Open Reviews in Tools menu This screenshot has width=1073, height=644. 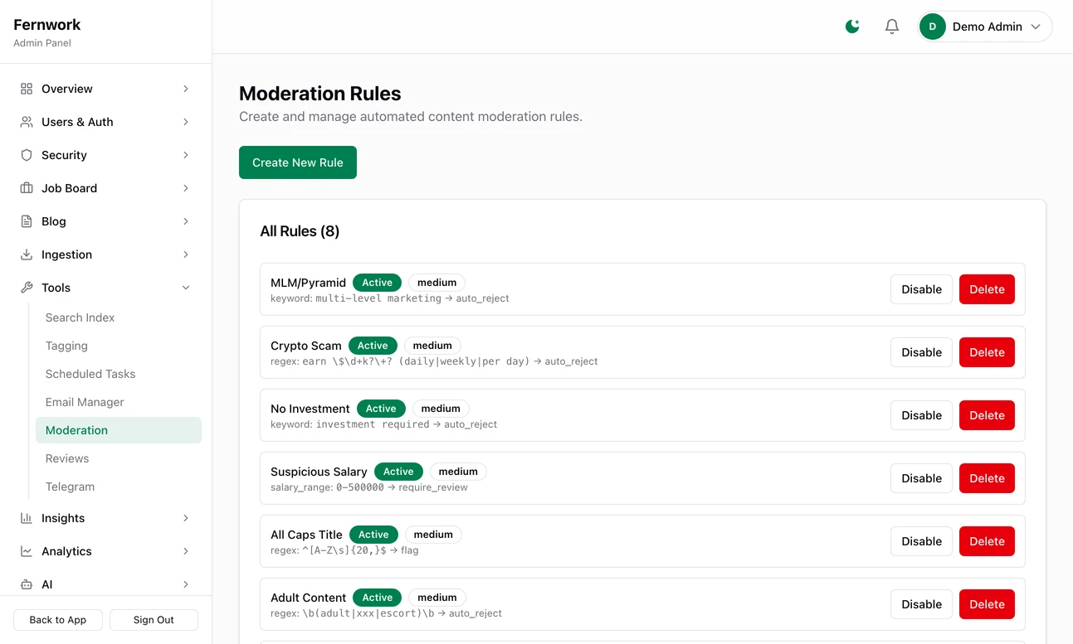coord(119,458)
